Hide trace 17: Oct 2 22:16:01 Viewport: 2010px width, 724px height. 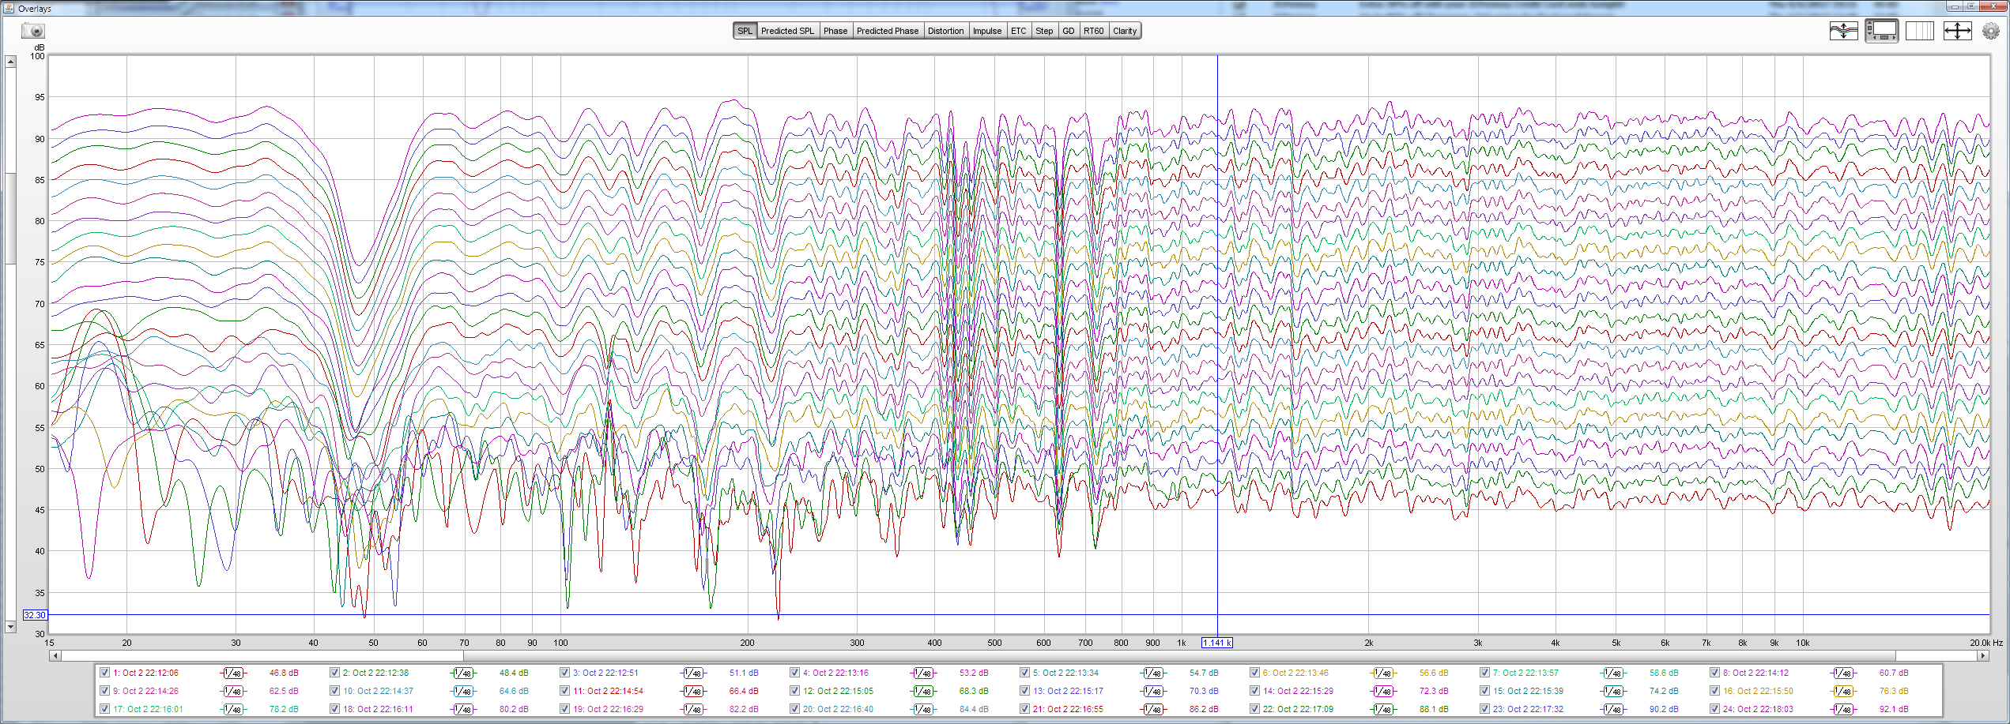pos(104,709)
